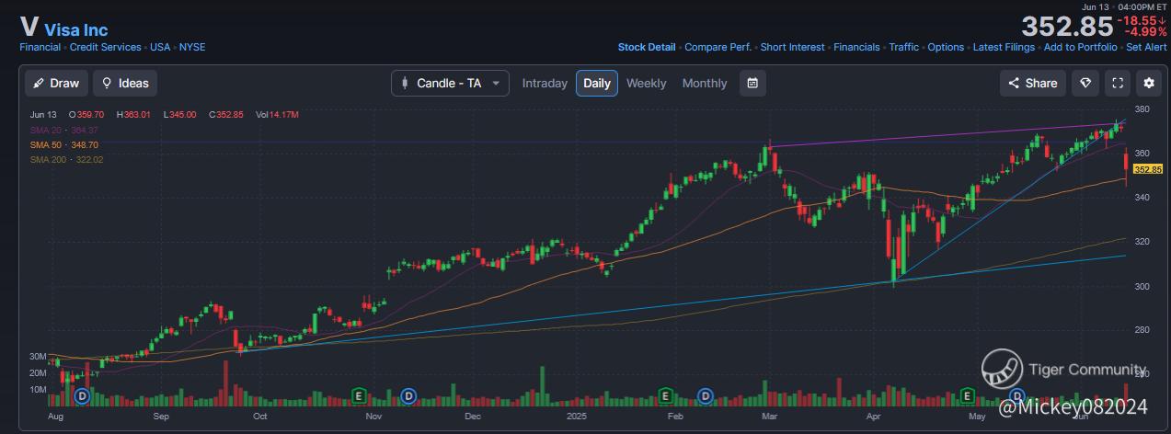
Task: Open the Draw tool
Action: pos(56,83)
